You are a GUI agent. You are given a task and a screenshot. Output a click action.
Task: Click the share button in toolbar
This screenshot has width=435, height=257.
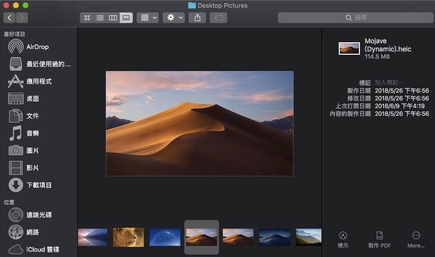(197, 18)
